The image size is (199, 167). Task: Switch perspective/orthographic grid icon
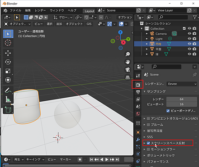(128, 77)
